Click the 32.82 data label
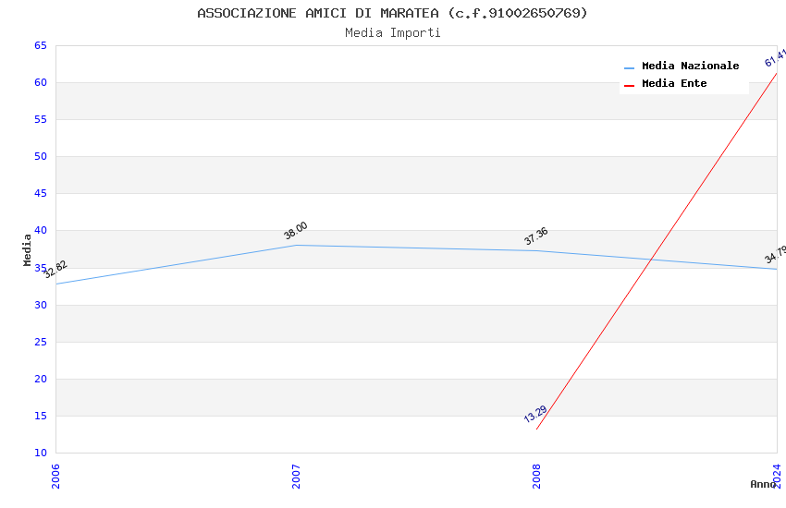 click(x=55, y=269)
